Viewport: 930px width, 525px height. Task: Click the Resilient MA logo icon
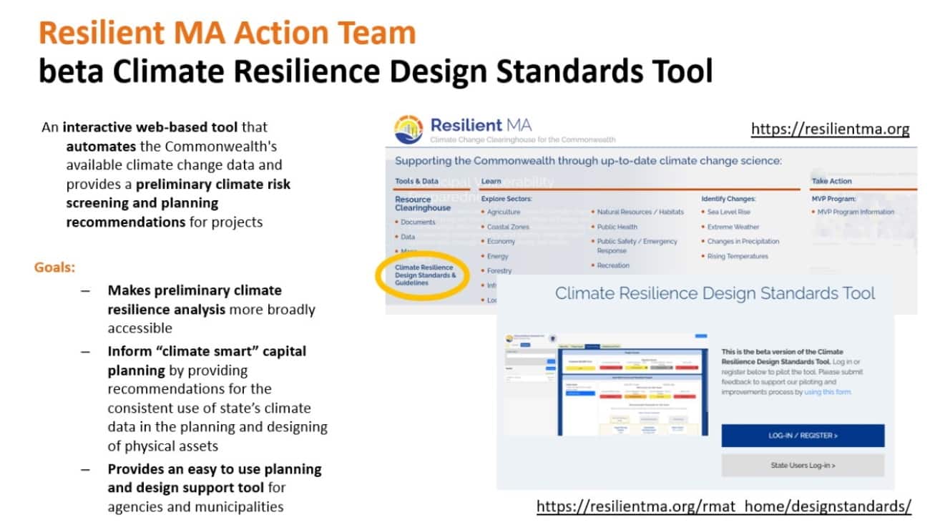tap(408, 129)
